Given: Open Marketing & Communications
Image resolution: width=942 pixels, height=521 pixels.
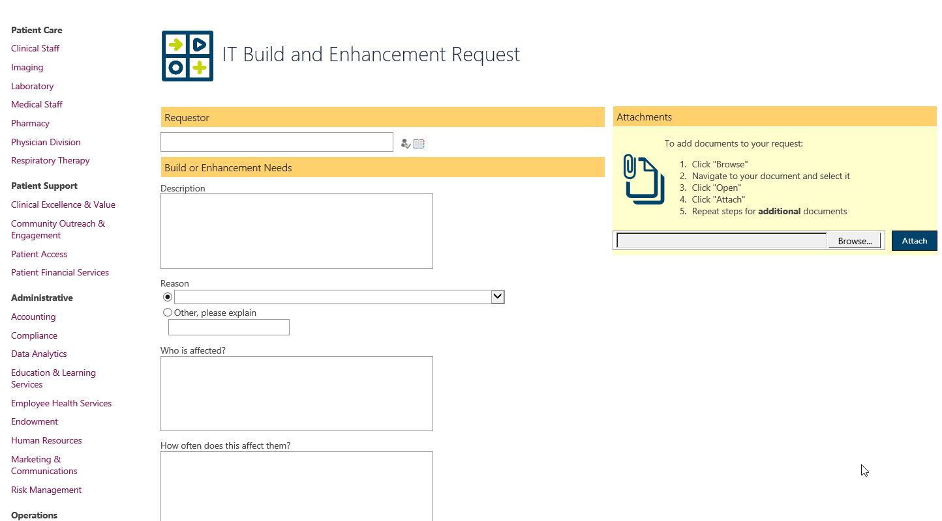Looking at the screenshot, I should click(44, 465).
